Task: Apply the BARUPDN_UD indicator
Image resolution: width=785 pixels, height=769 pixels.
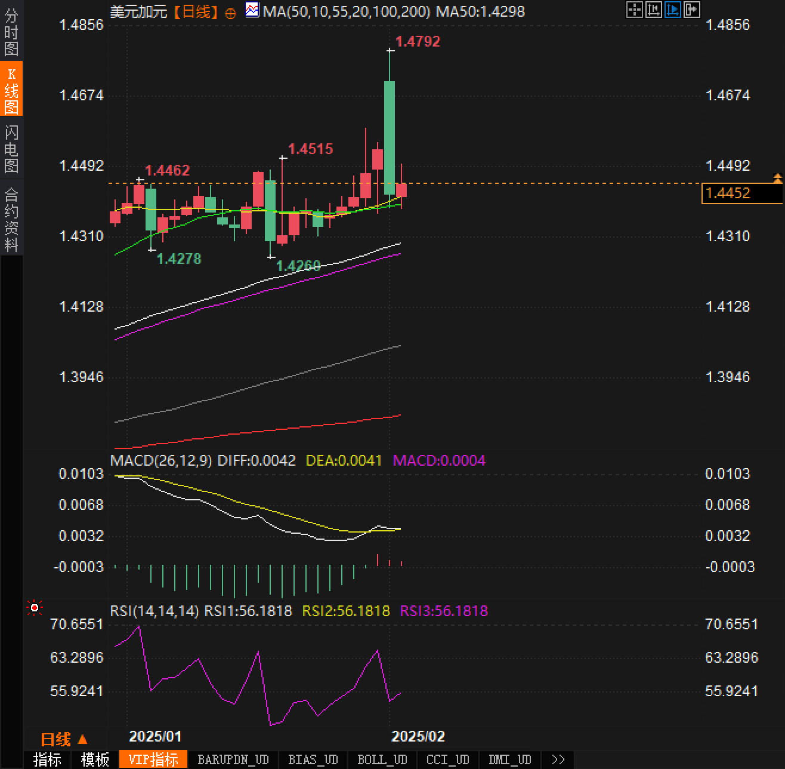Action: pos(233,759)
